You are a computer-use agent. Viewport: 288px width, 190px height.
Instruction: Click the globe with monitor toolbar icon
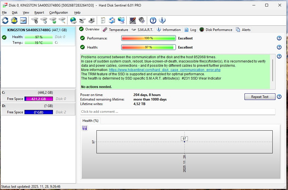pos(121,20)
